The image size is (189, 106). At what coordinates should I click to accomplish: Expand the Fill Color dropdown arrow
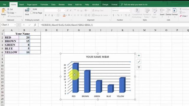[66, 15]
